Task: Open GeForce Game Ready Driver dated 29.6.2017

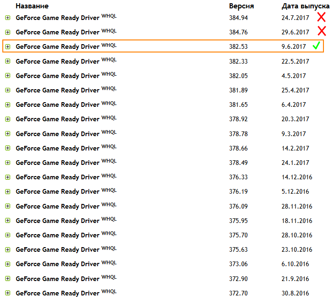Action: (x=66, y=32)
